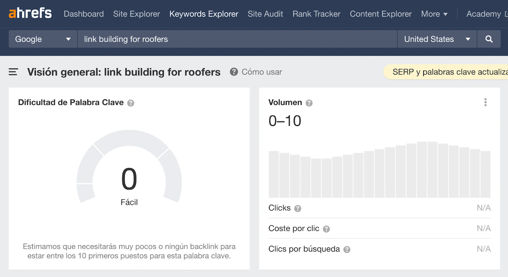This screenshot has width=508, height=277.
Task: Expand the More navigation menu
Action: tap(434, 14)
